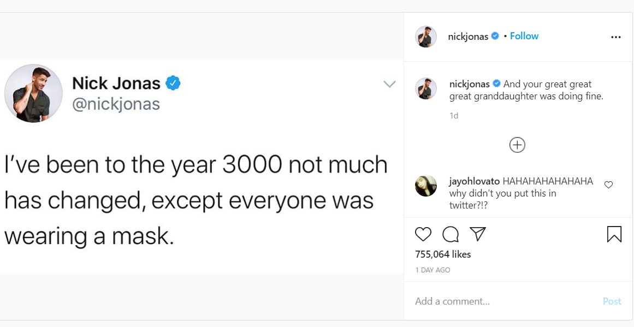Image resolution: width=634 pixels, height=327 pixels.
Task: Like the post with the heart icon
Action: [423, 234]
